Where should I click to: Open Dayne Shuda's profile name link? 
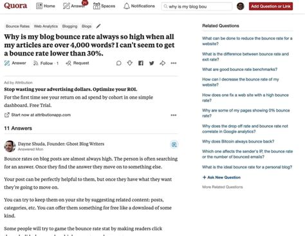tap(32, 144)
